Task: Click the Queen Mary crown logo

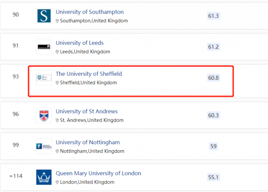Action: pyautogui.click(x=44, y=177)
